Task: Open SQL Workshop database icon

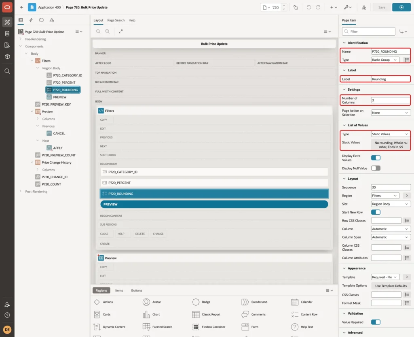Action: (7, 34)
